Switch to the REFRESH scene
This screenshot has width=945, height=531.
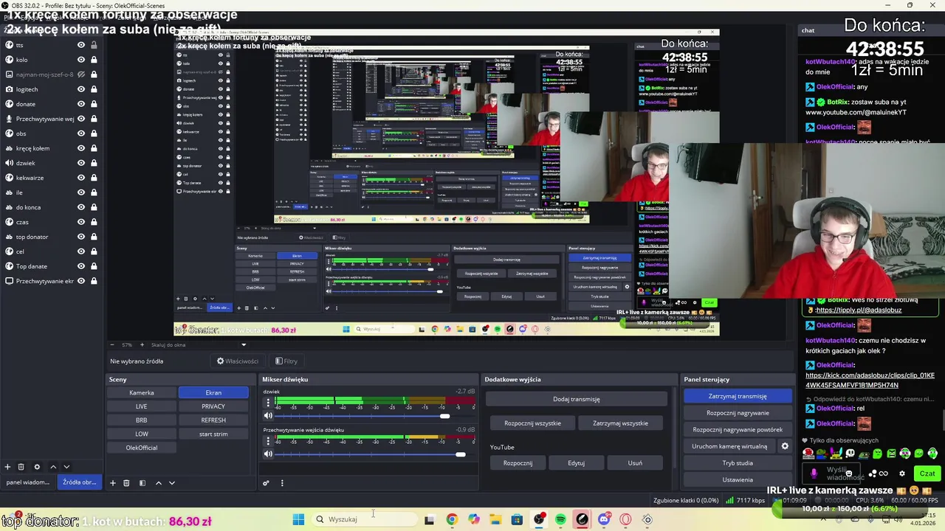coord(213,420)
